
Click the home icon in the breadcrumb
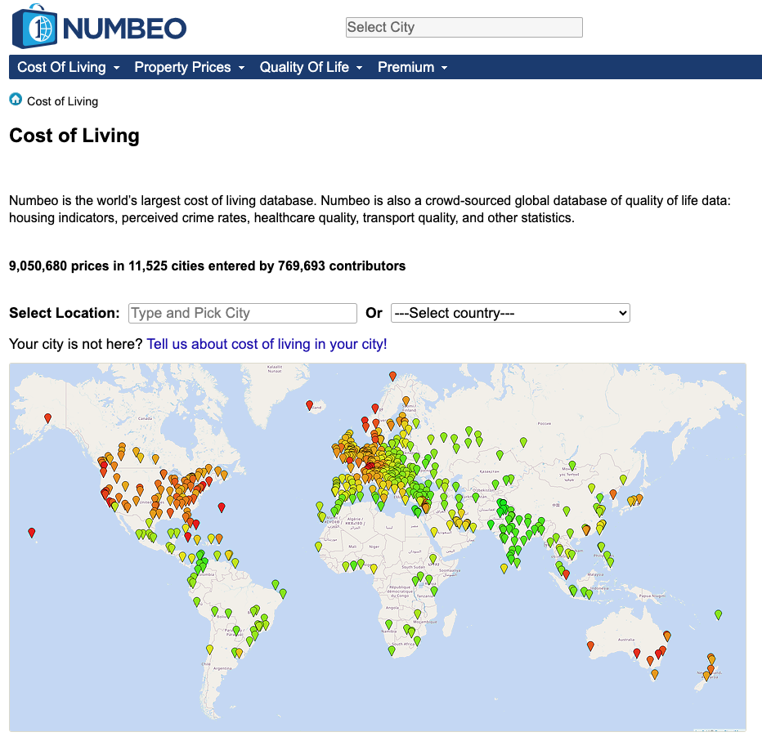click(x=16, y=100)
